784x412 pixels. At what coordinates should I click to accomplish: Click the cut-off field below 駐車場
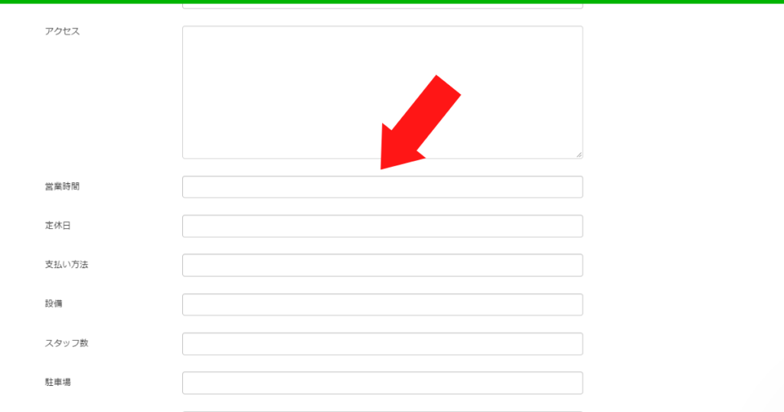383,411
